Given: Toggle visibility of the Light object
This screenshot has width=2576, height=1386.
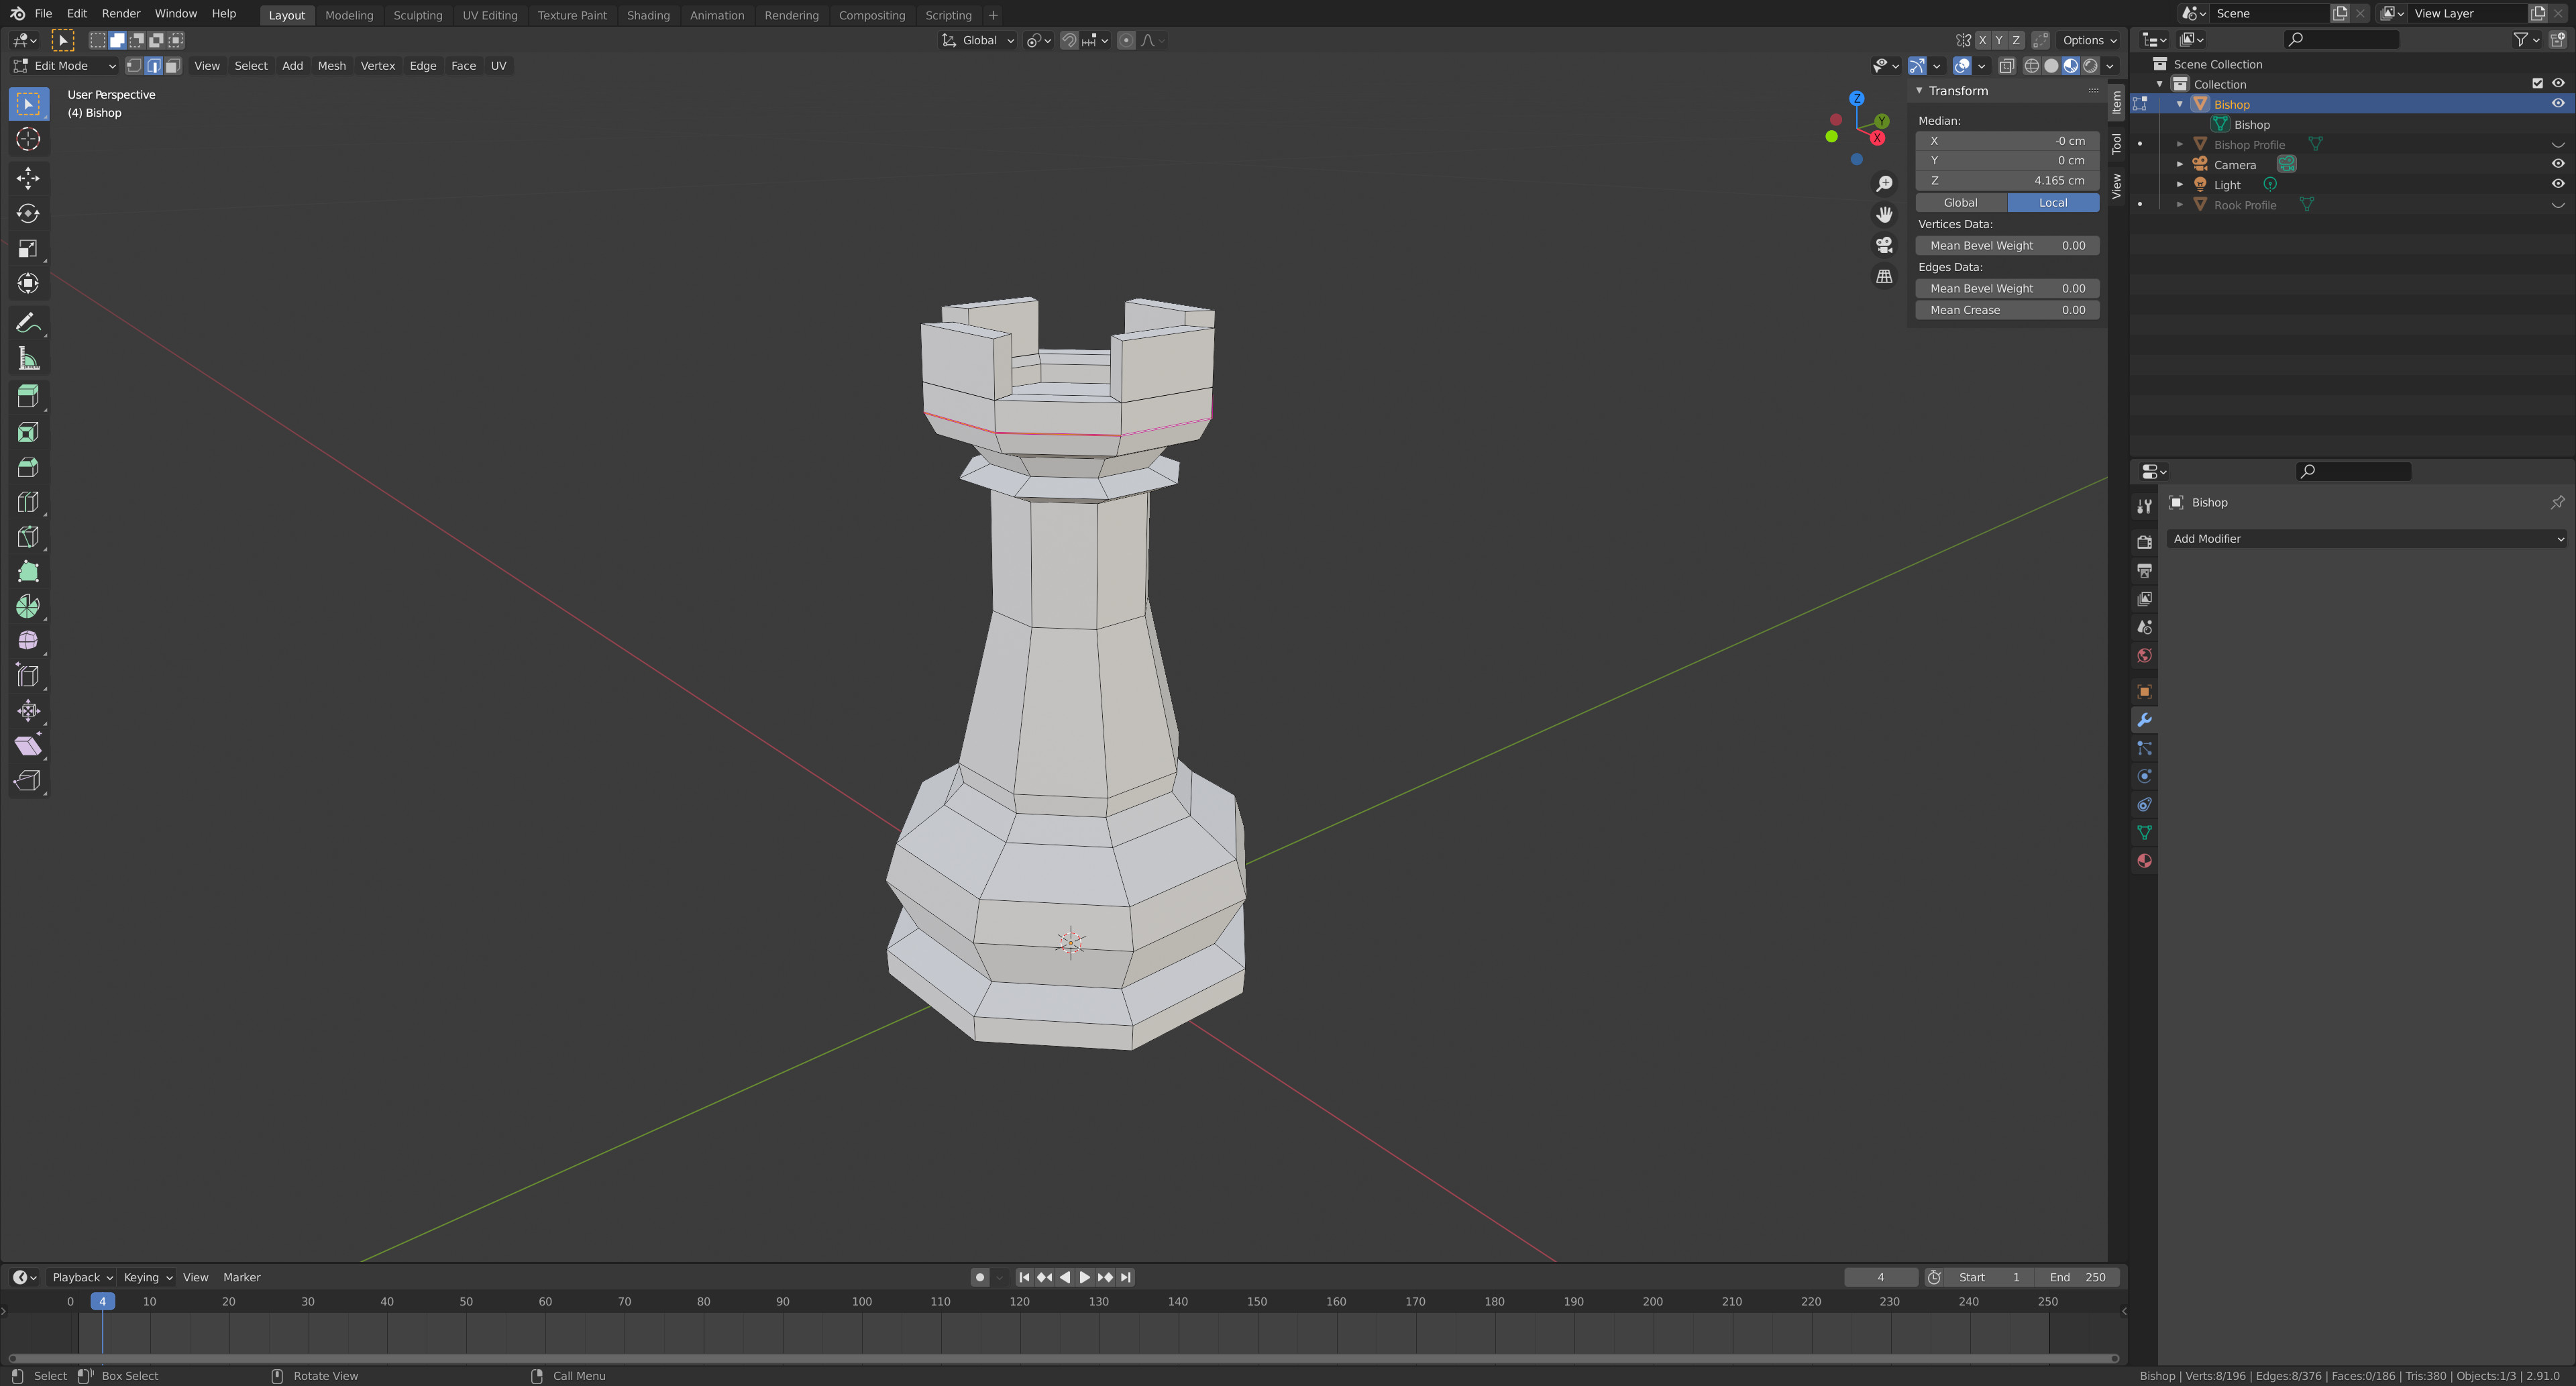Looking at the screenshot, I should click(x=2557, y=184).
